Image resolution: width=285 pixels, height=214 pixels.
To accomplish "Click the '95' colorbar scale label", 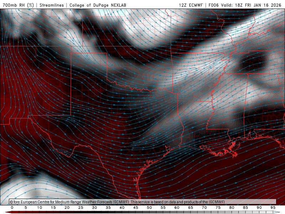I will 273,208.
